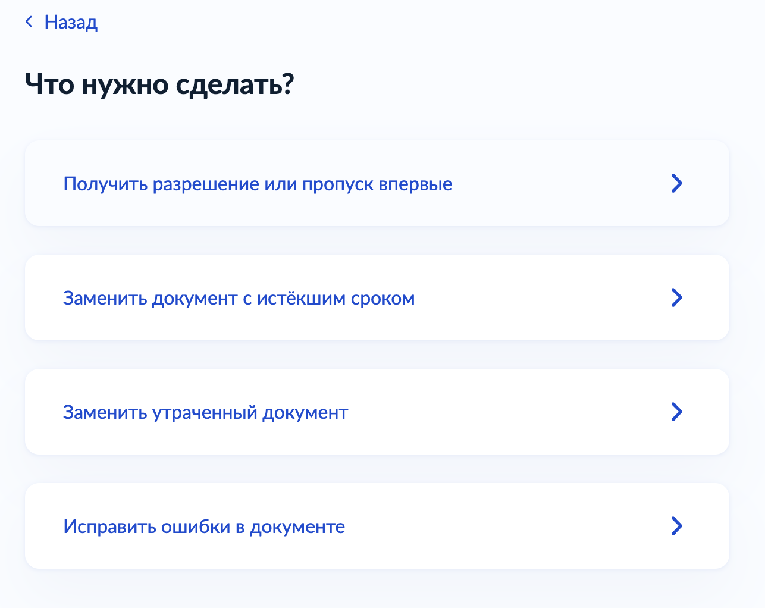
Task: Choose the expired document replacement card
Action: [x=377, y=297]
